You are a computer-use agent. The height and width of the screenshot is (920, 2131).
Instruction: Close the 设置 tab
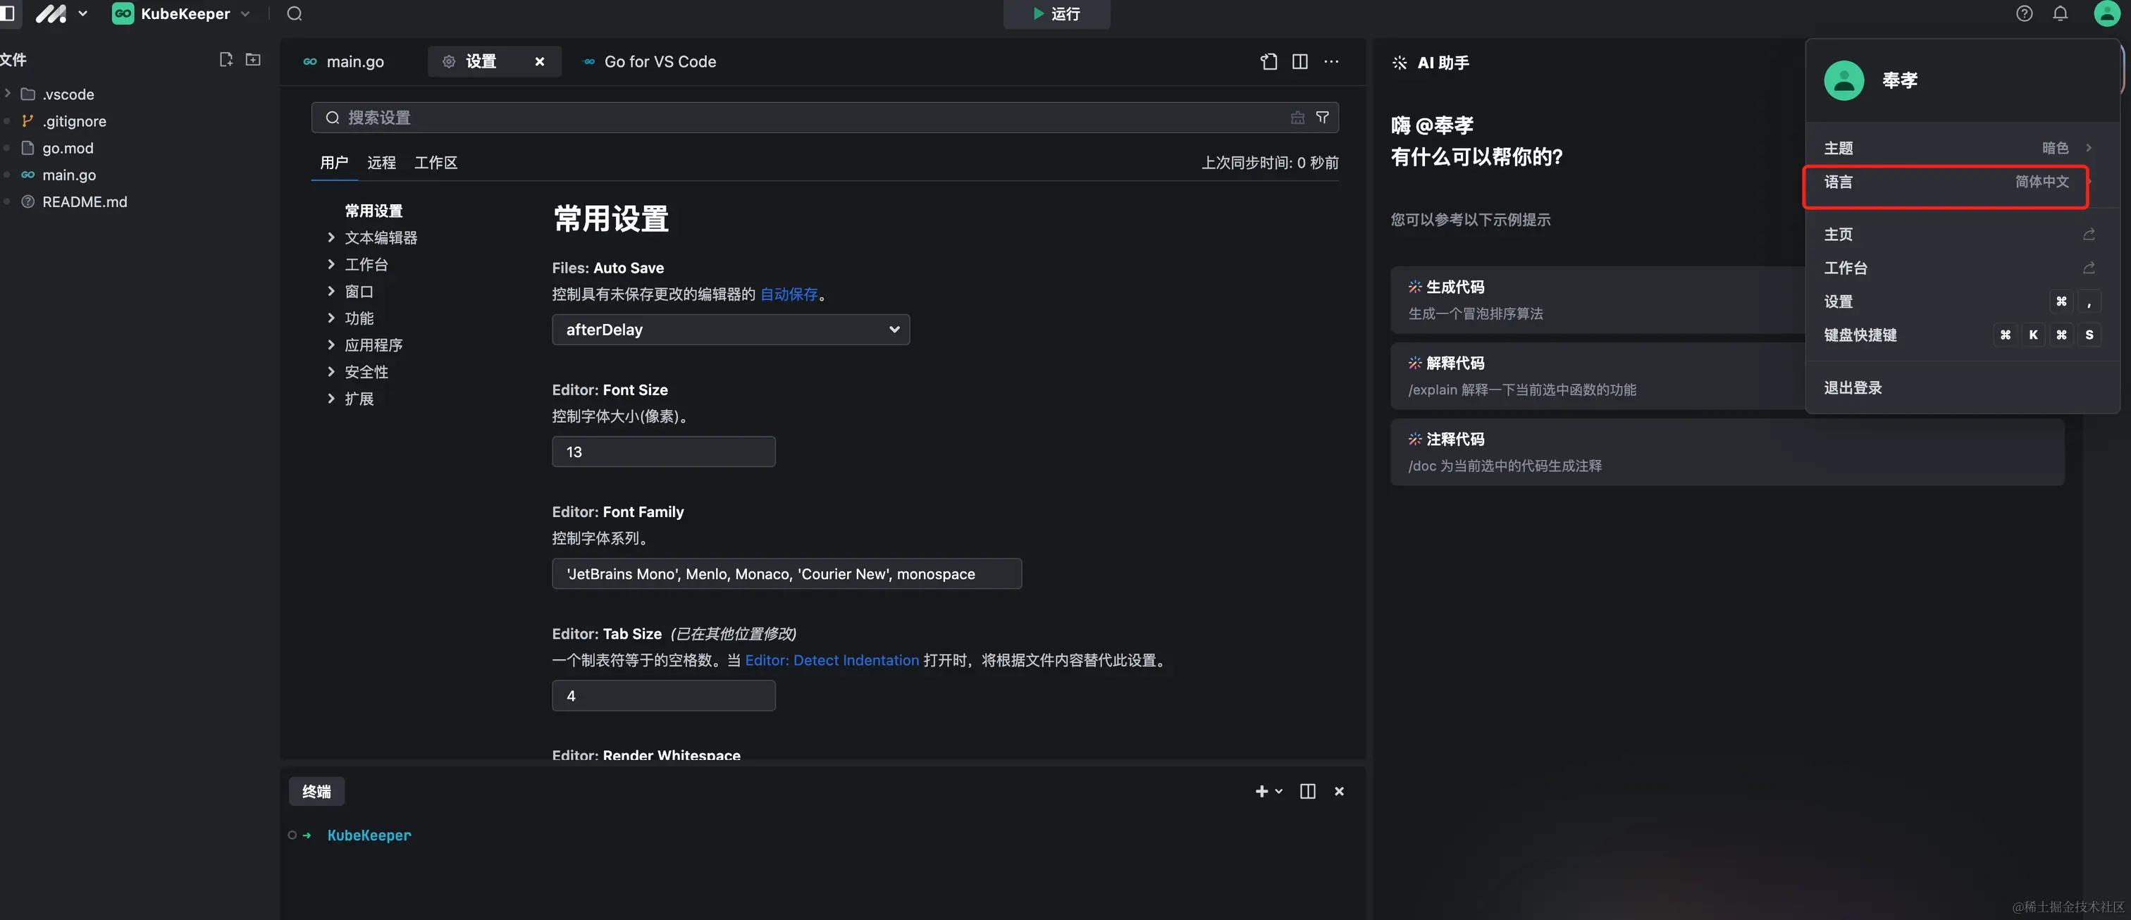pyautogui.click(x=539, y=62)
